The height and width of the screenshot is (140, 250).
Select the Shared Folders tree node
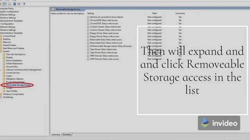coord(9,45)
